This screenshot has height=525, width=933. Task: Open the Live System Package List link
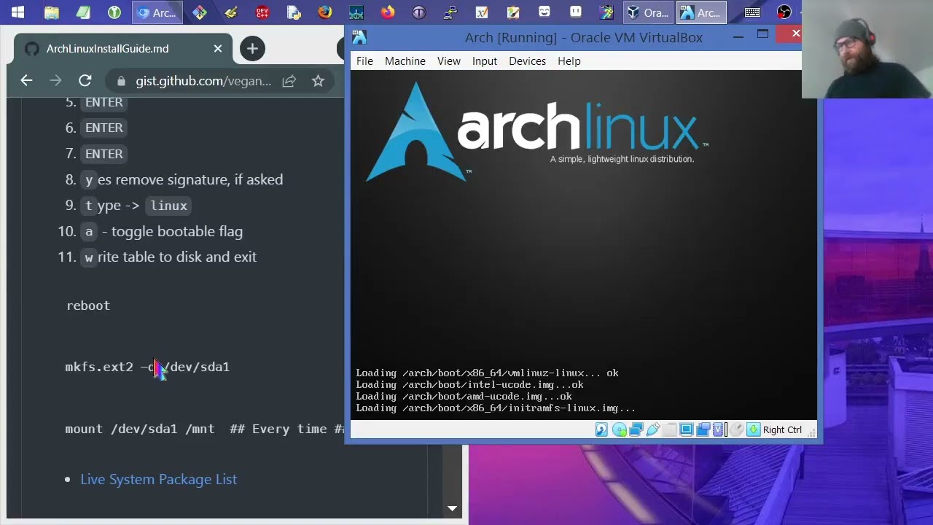[158, 479]
